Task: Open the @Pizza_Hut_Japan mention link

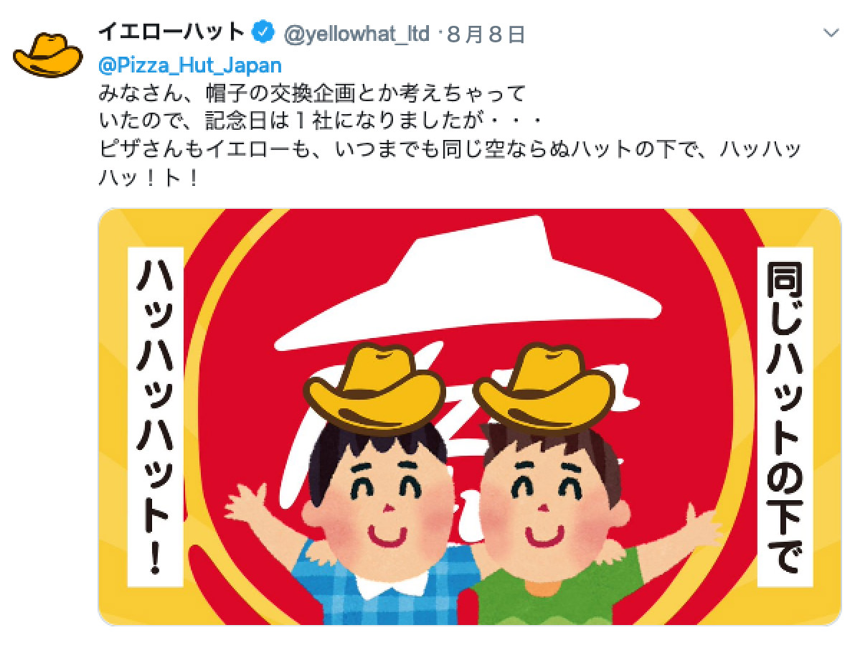Action: (190, 65)
